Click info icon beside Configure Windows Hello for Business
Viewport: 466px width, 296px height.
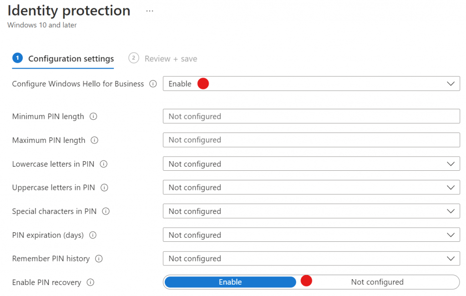(153, 84)
